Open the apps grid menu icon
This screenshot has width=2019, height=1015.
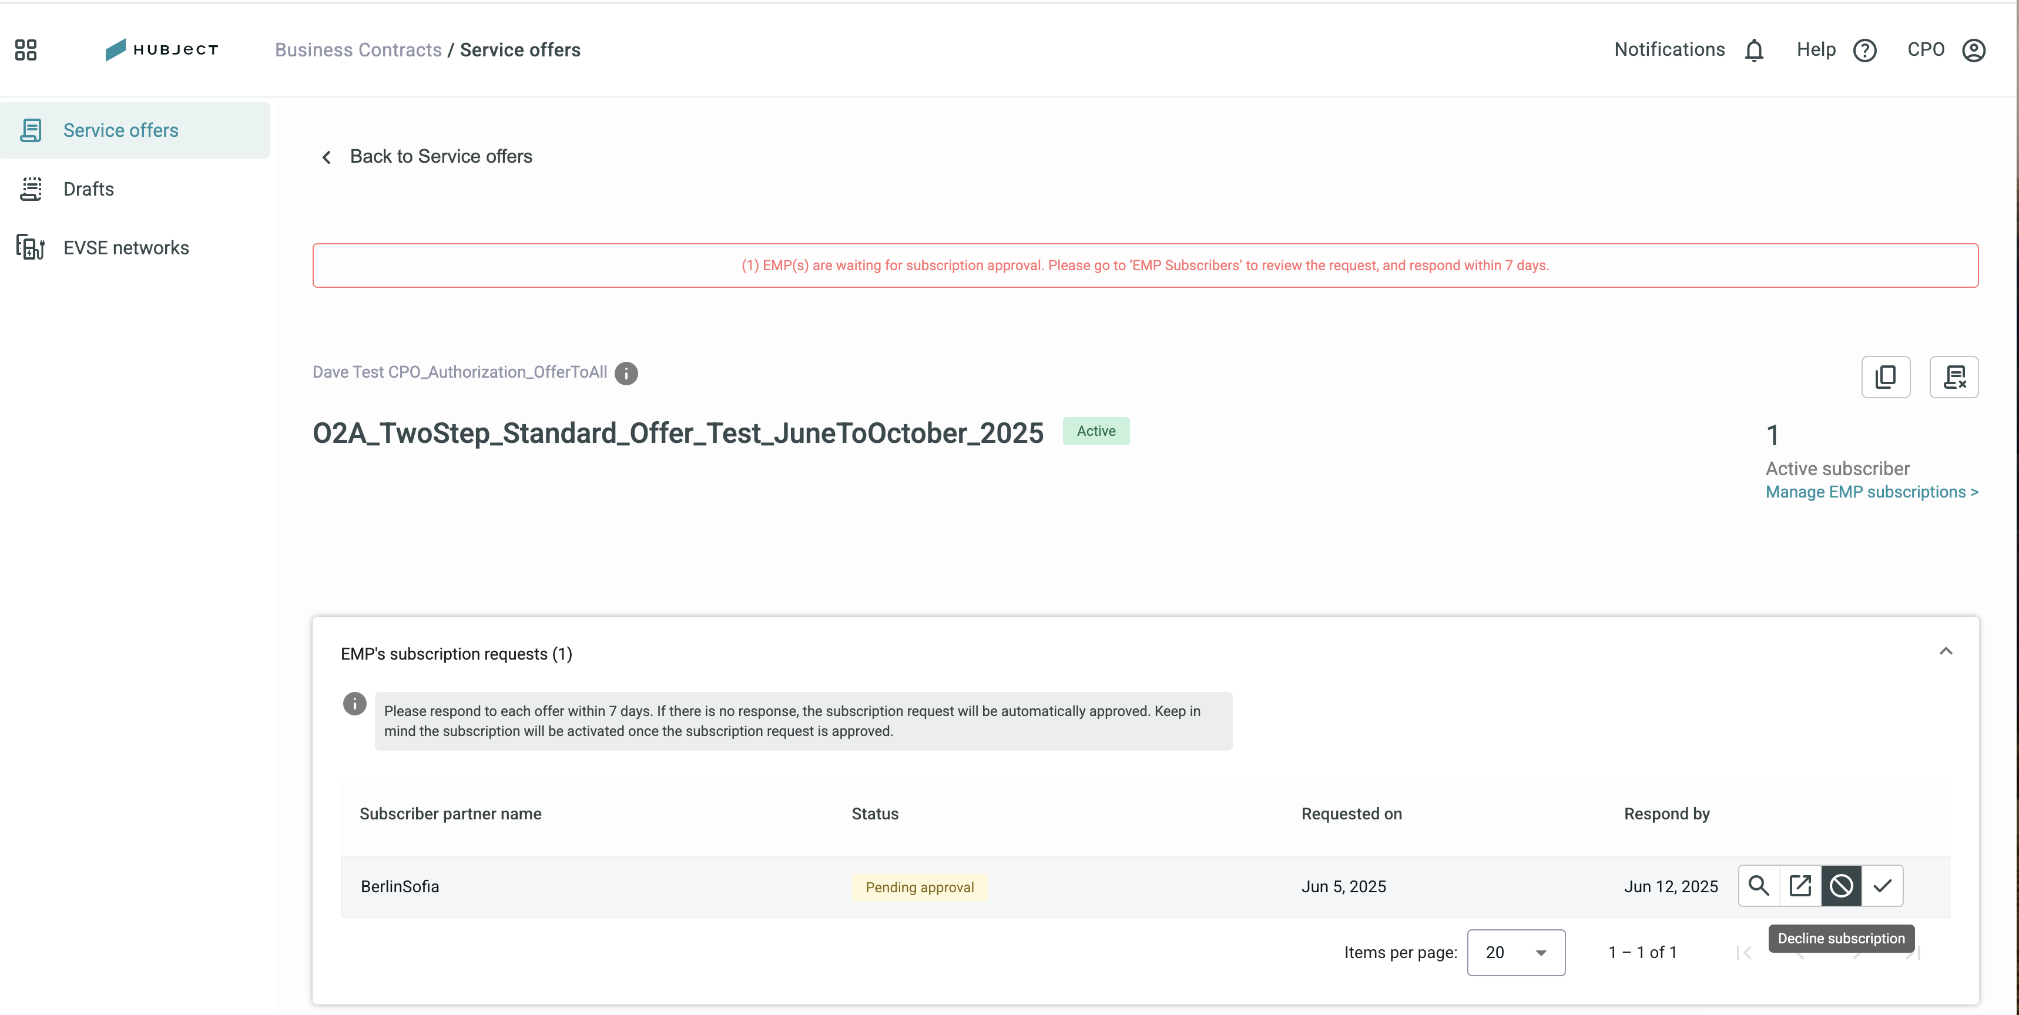coord(26,49)
